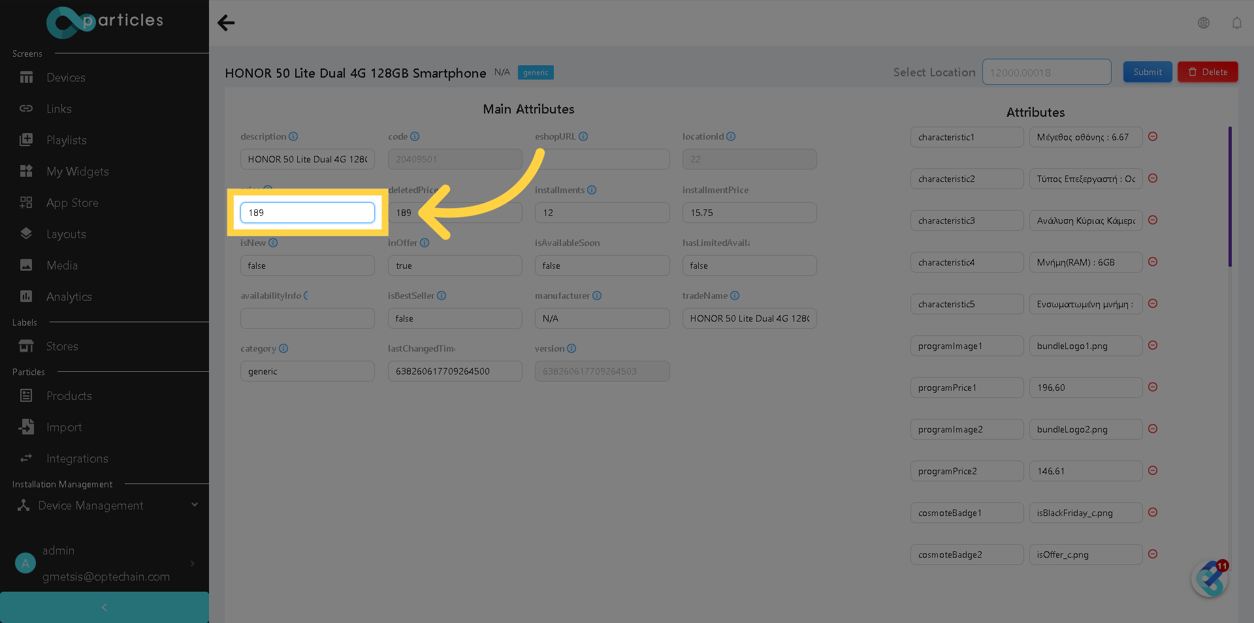Click the manufacturer info icon

pos(597,296)
